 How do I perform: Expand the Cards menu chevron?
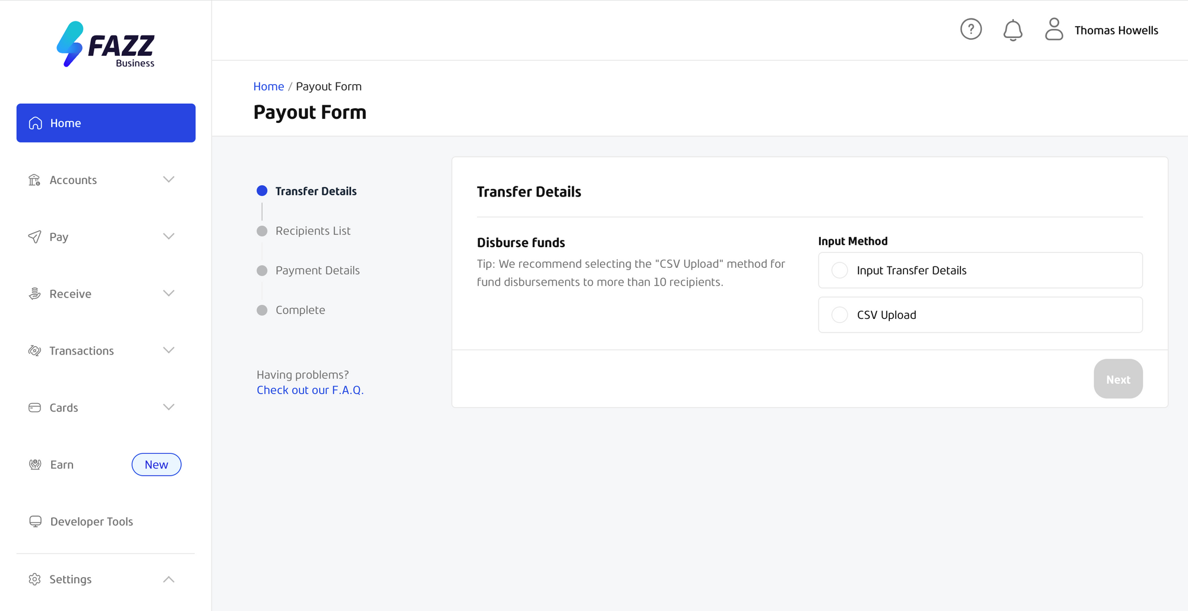[x=169, y=407]
